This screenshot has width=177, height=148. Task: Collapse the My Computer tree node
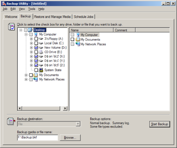(26, 35)
